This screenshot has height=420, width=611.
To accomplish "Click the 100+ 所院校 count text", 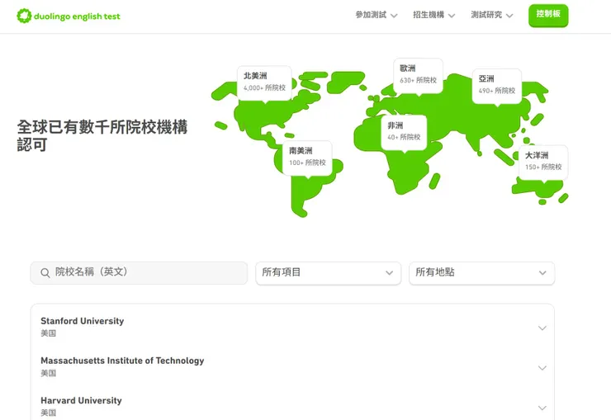I will point(307,163).
